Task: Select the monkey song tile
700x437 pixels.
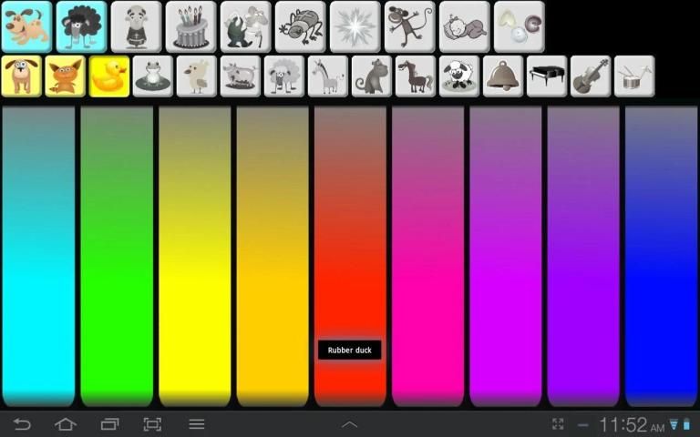Action: (x=409, y=26)
